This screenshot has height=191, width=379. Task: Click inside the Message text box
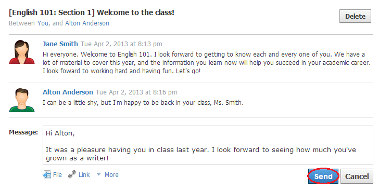point(208,145)
